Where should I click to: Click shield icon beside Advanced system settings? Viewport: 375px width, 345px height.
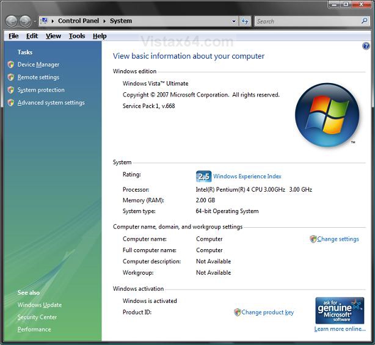coord(10,103)
